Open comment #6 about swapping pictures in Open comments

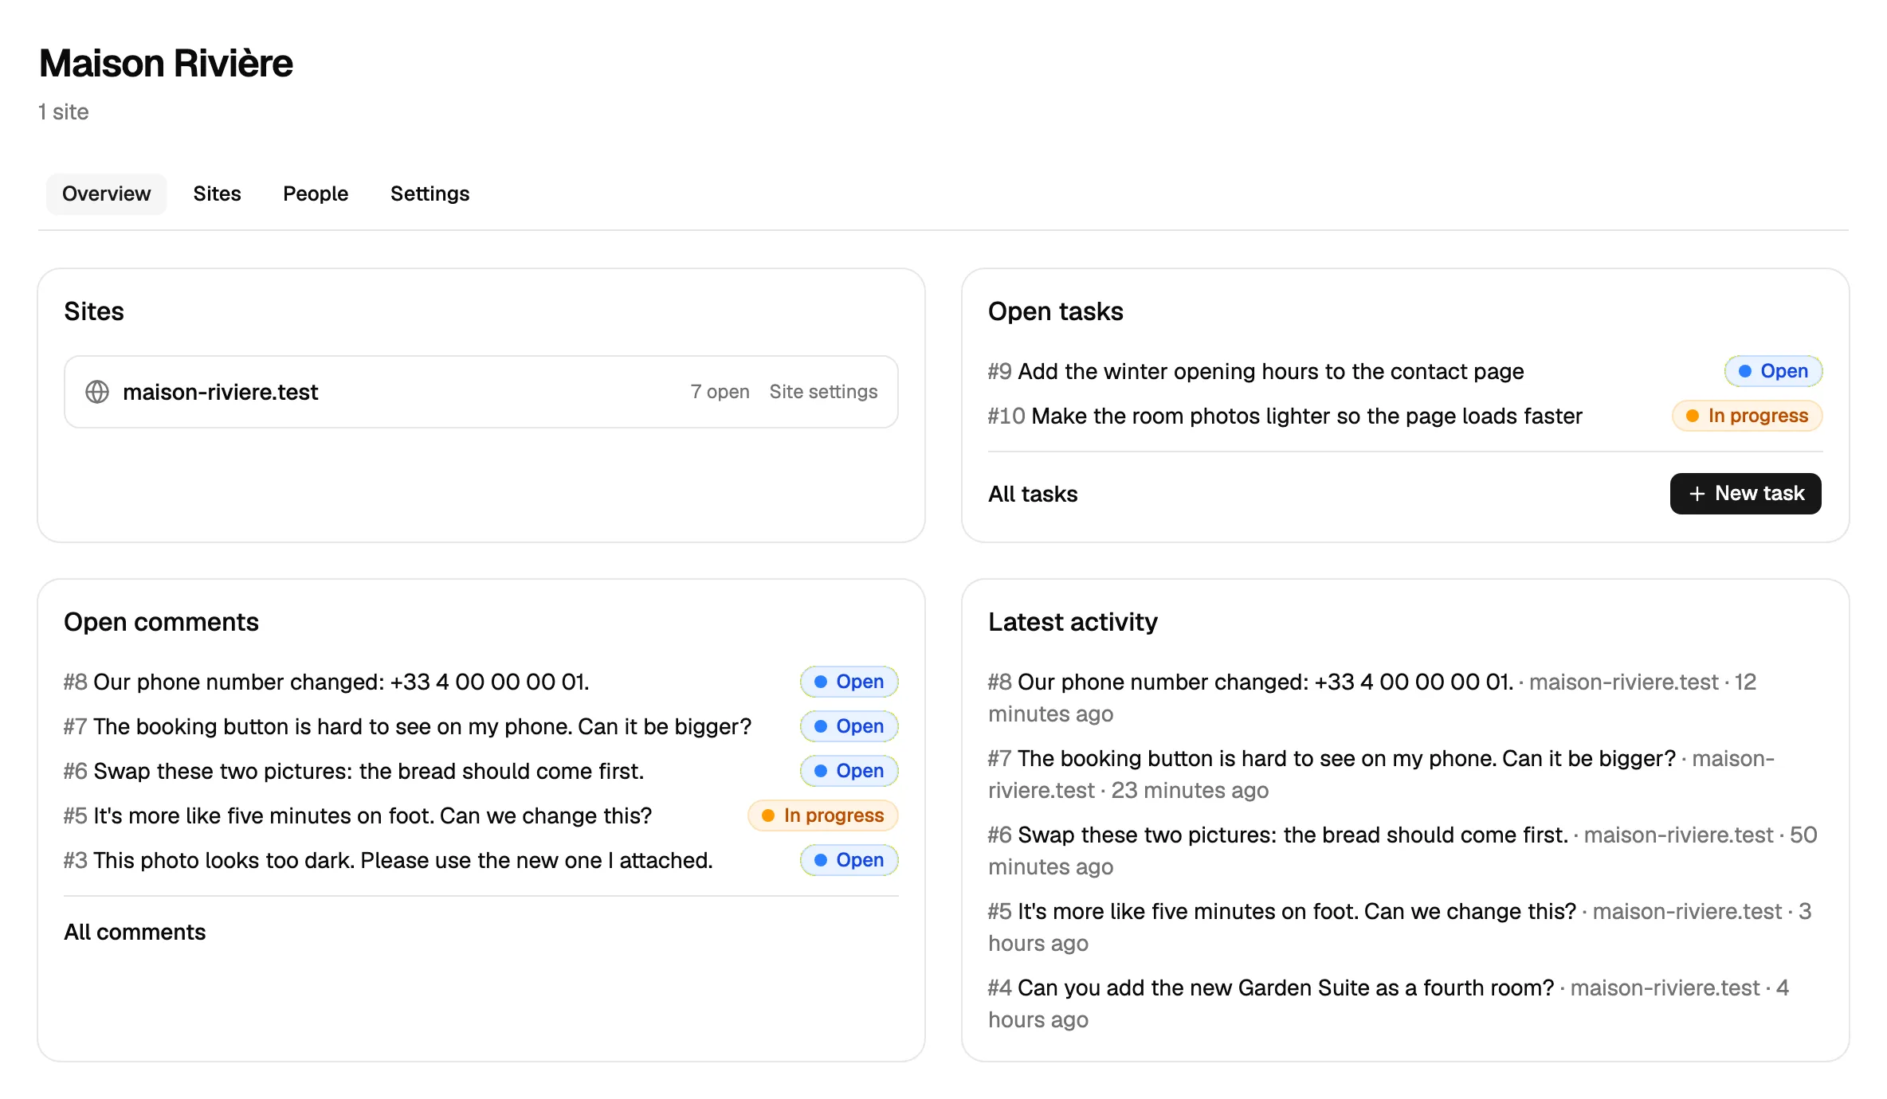pyautogui.click(x=354, y=771)
